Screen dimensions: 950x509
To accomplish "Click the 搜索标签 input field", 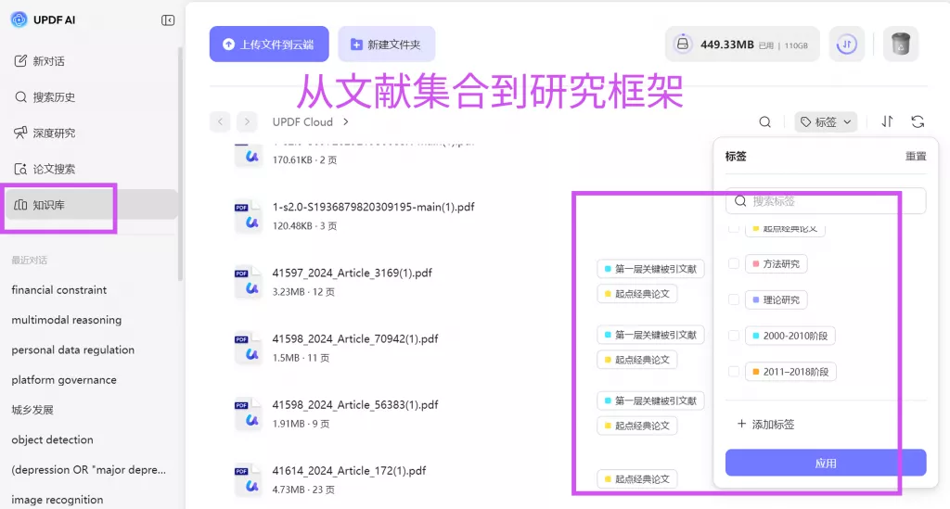I will [825, 201].
